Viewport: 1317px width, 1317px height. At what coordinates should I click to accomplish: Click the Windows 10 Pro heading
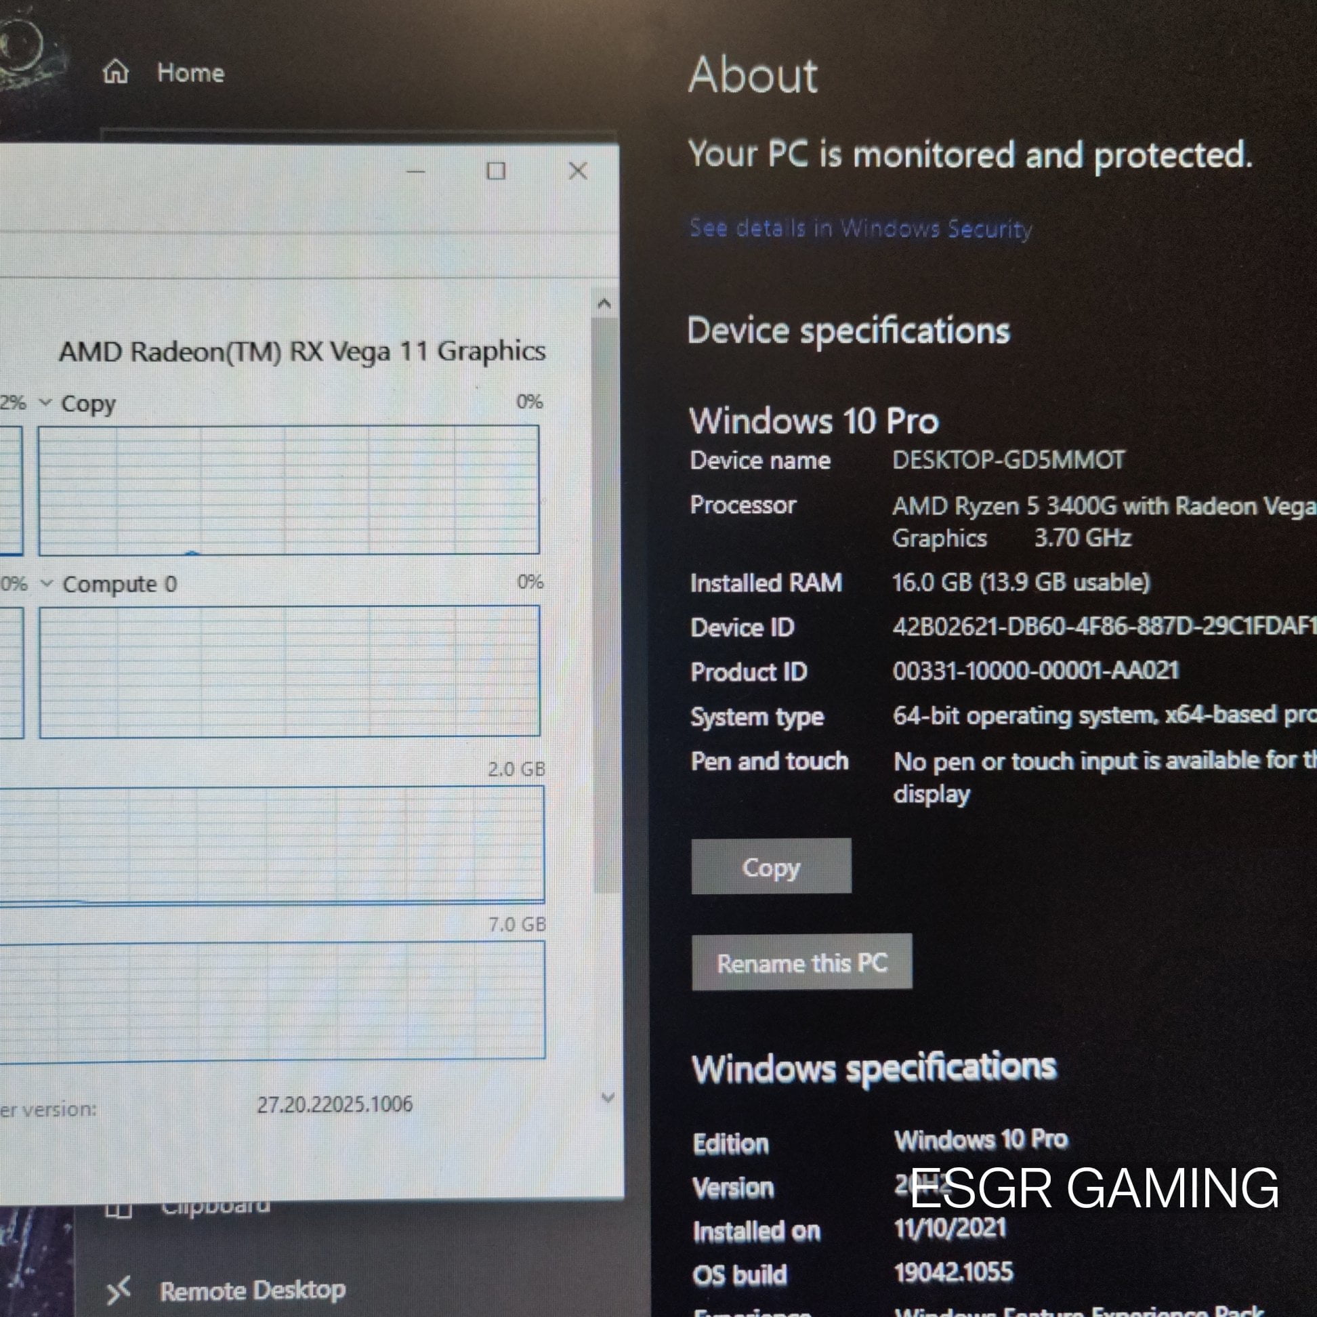(814, 421)
